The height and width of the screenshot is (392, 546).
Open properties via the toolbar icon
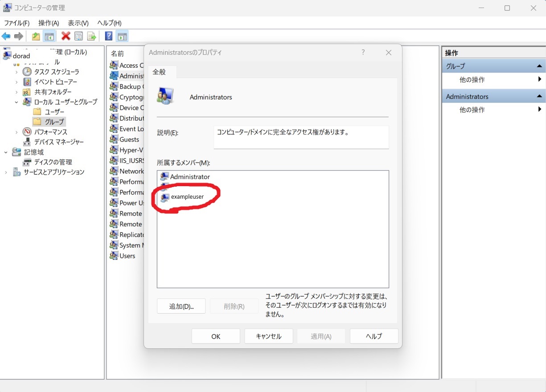79,37
